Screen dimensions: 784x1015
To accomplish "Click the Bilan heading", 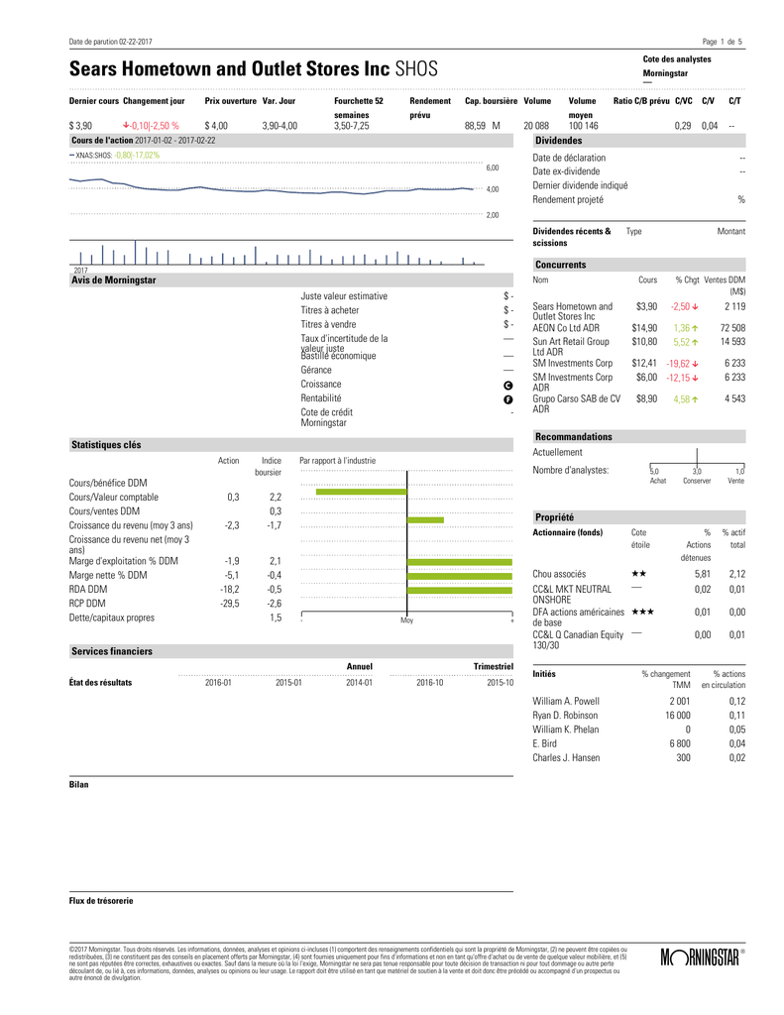I will tap(79, 785).
